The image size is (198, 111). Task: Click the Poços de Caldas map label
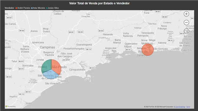(x=59, y=12)
